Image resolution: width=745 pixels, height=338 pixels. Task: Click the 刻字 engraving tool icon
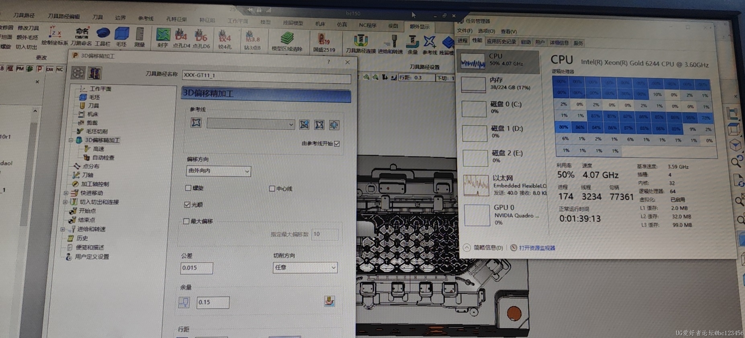coord(163,35)
